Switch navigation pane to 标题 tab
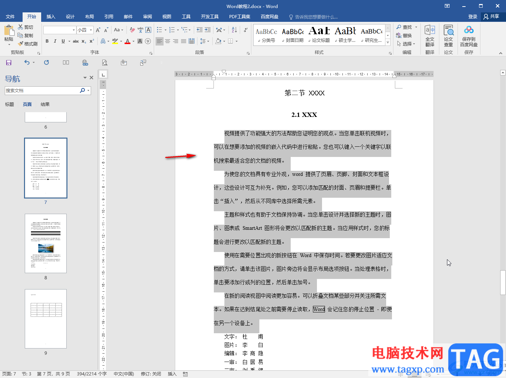Viewport: 506px width, 378px height. 9,105
